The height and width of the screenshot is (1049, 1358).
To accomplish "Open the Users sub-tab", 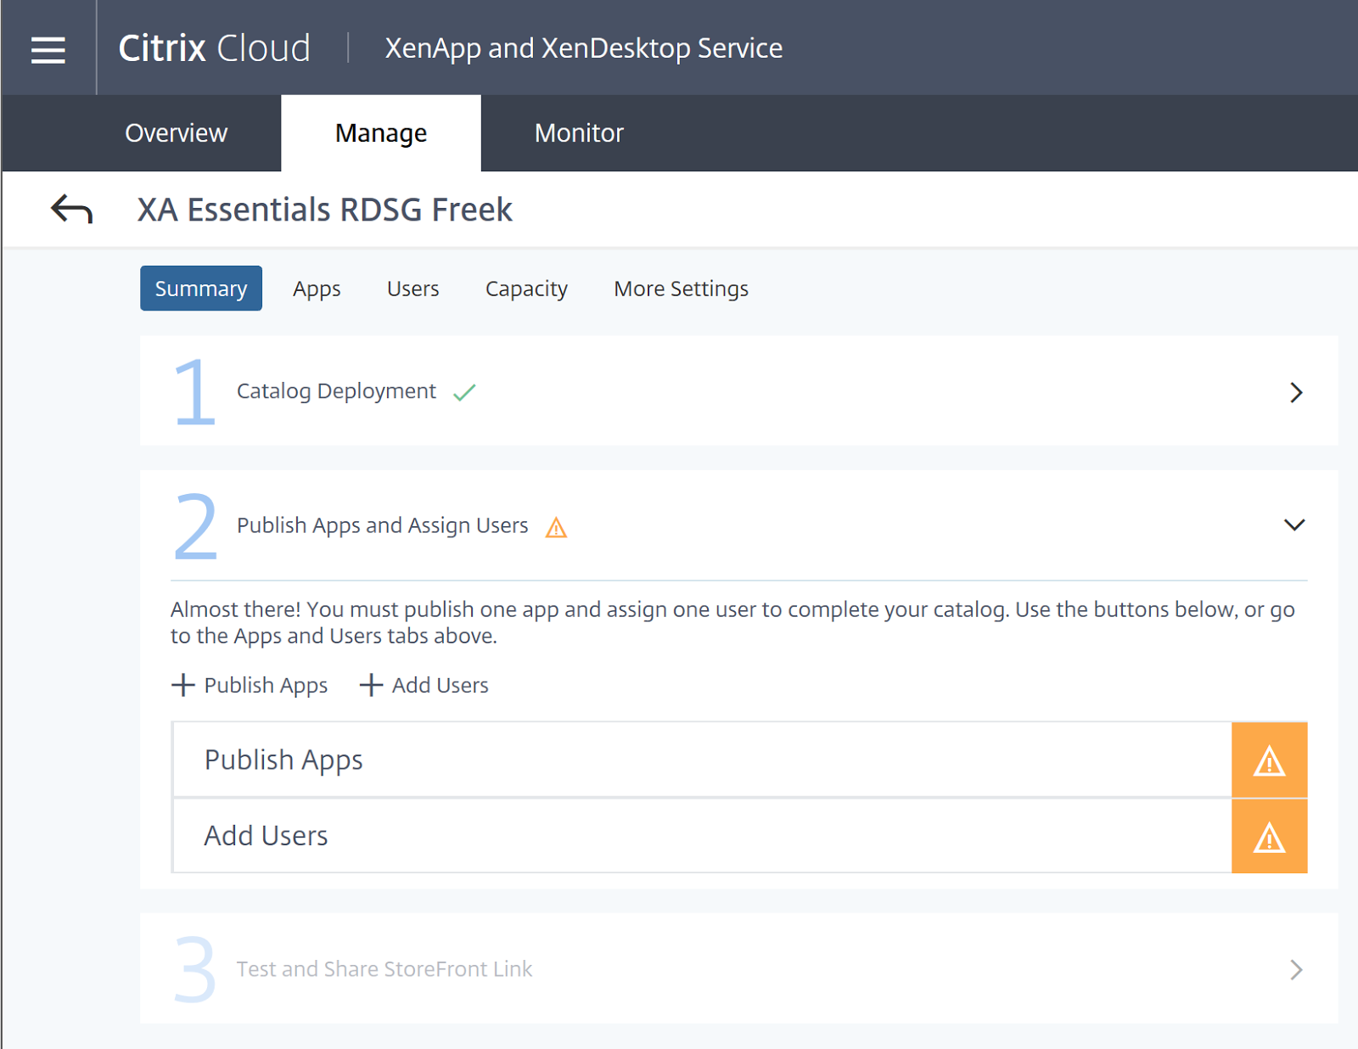I will 412,289.
